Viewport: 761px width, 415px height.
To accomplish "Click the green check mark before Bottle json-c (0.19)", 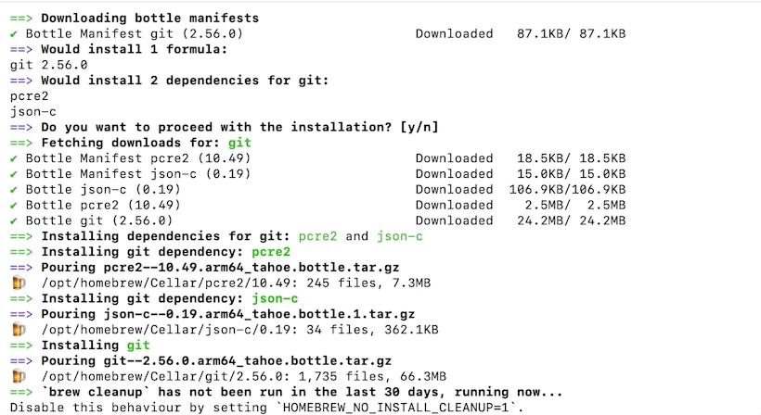I will (x=14, y=189).
